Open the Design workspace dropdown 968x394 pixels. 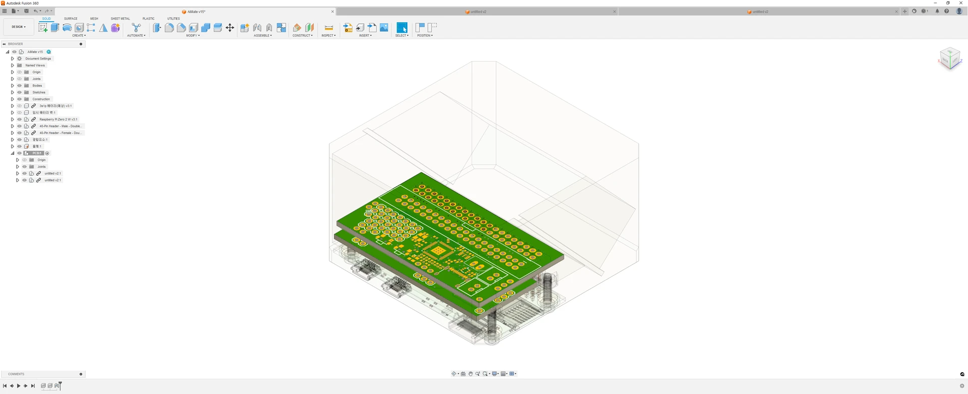pyautogui.click(x=19, y=27)
